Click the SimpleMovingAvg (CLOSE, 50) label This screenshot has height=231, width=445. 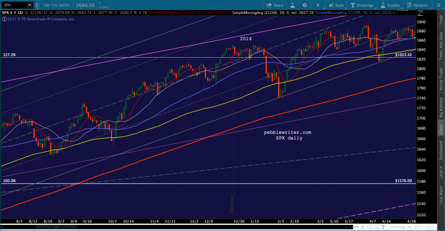(x=348, y=13)
